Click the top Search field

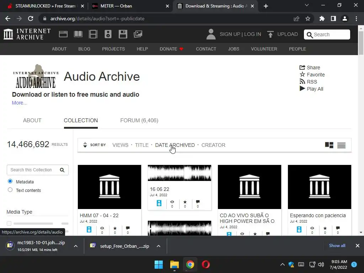tap(327, 34)
